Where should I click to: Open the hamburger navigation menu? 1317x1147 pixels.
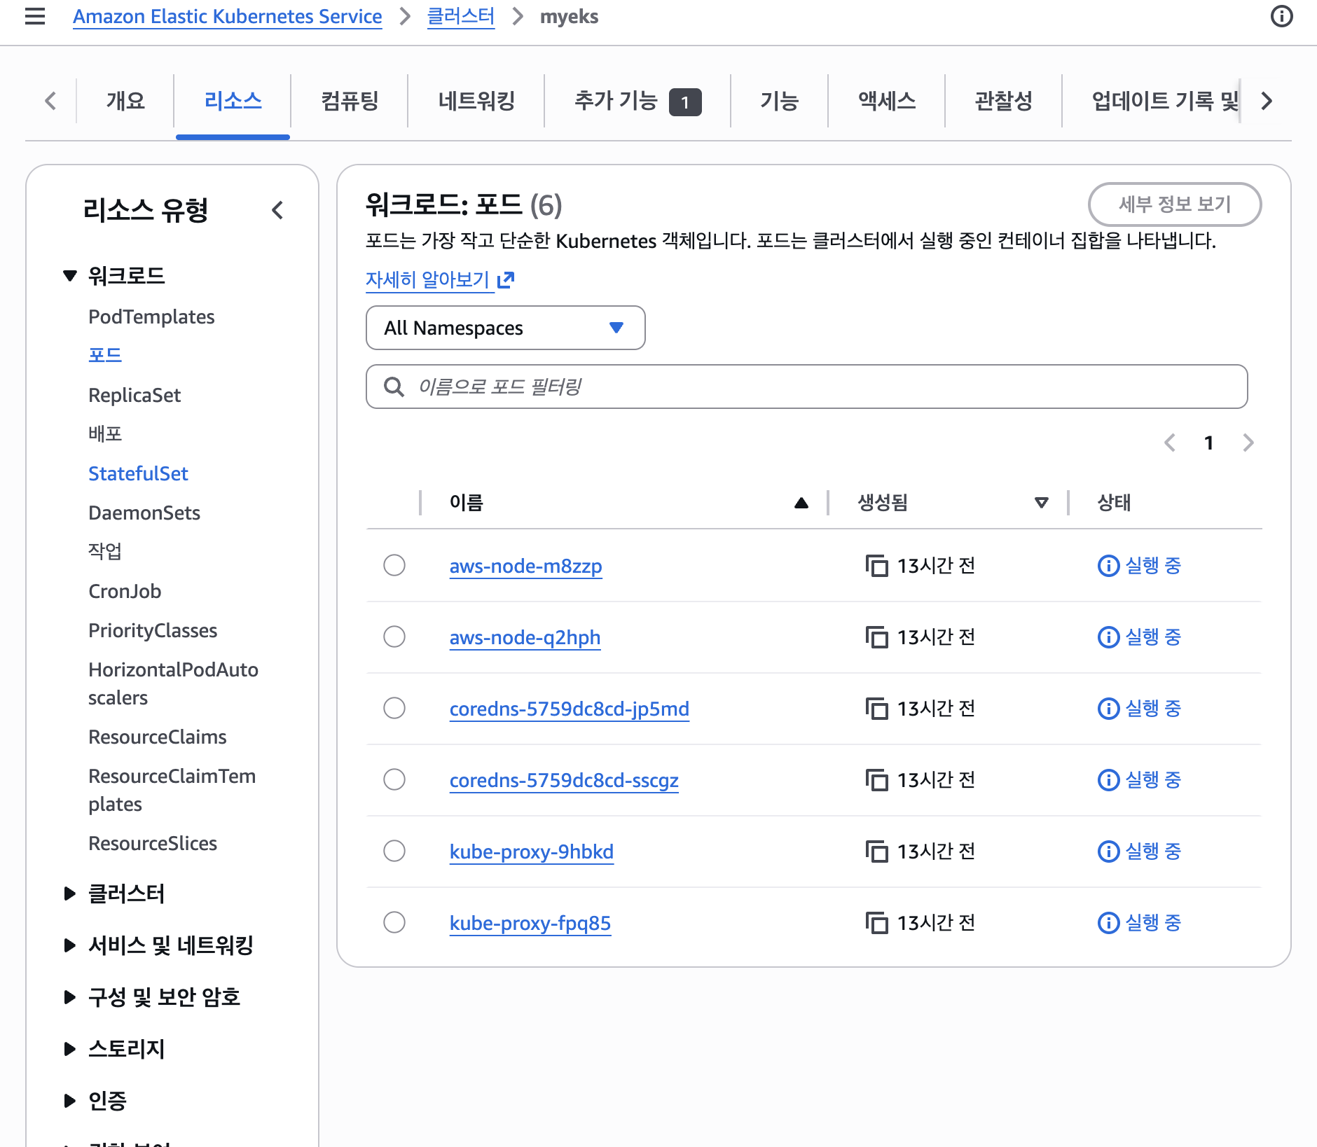tap(34, 16)
